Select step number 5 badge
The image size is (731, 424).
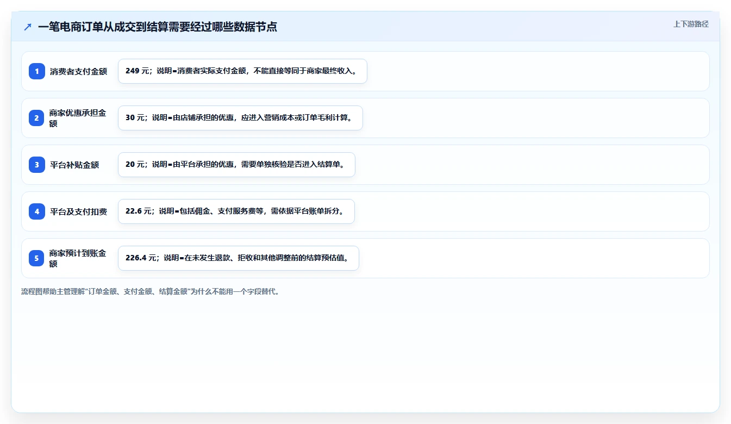[37, 258]
